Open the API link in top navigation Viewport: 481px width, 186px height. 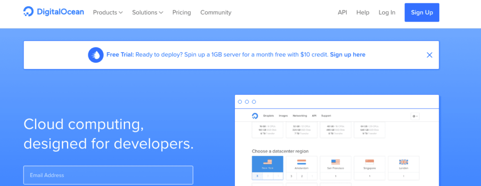coord(342,13)
